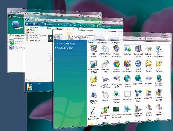Open the Language Pack Setup icon
The width and height of the screenshot is (173, 131).
click(159, 78)
